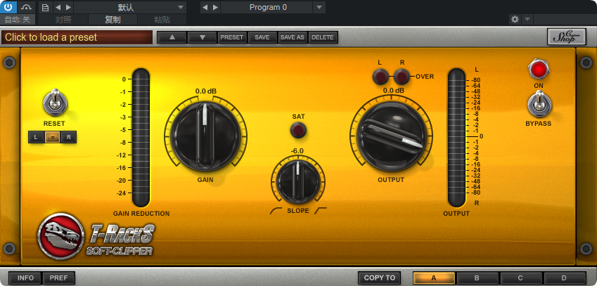Open the gear settings icon
The image size is (597, 286).
tap(515, 20)
